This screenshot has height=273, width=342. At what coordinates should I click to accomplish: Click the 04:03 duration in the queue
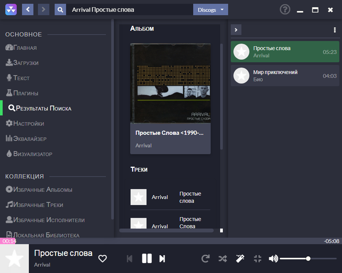tap(329, 76)
